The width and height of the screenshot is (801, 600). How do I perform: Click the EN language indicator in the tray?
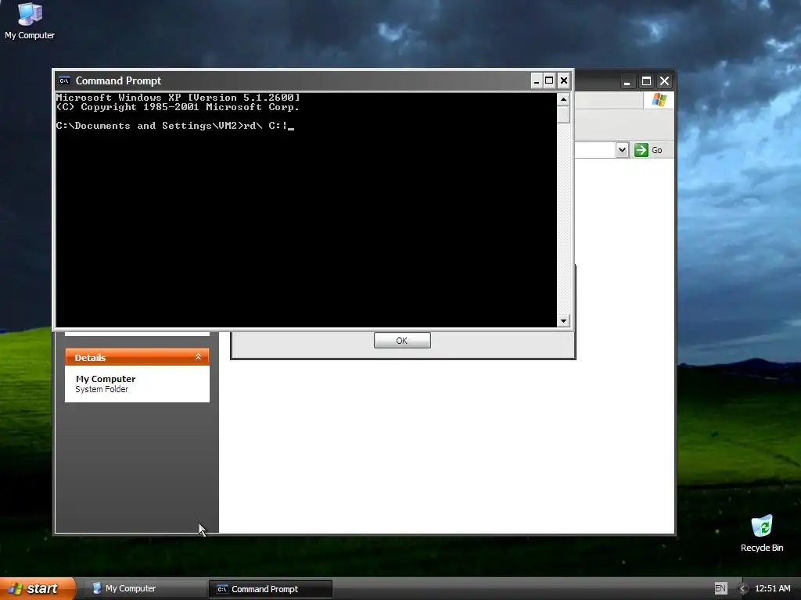(x=720, y=588)
